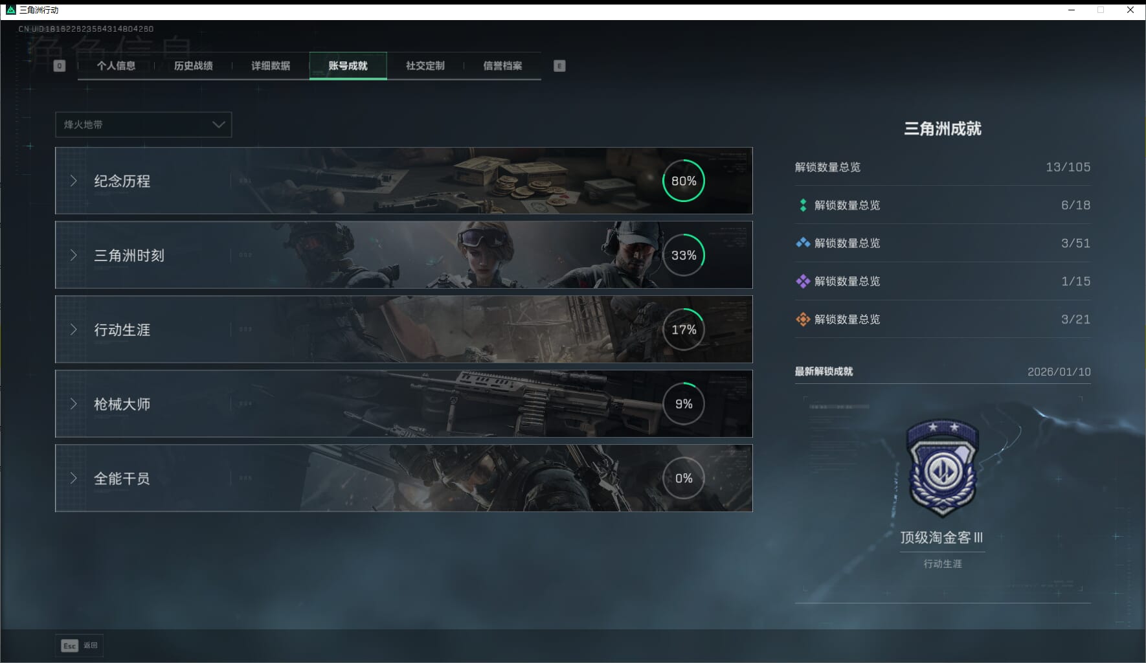Click the blue diamond rarity icon

(803, 243)
